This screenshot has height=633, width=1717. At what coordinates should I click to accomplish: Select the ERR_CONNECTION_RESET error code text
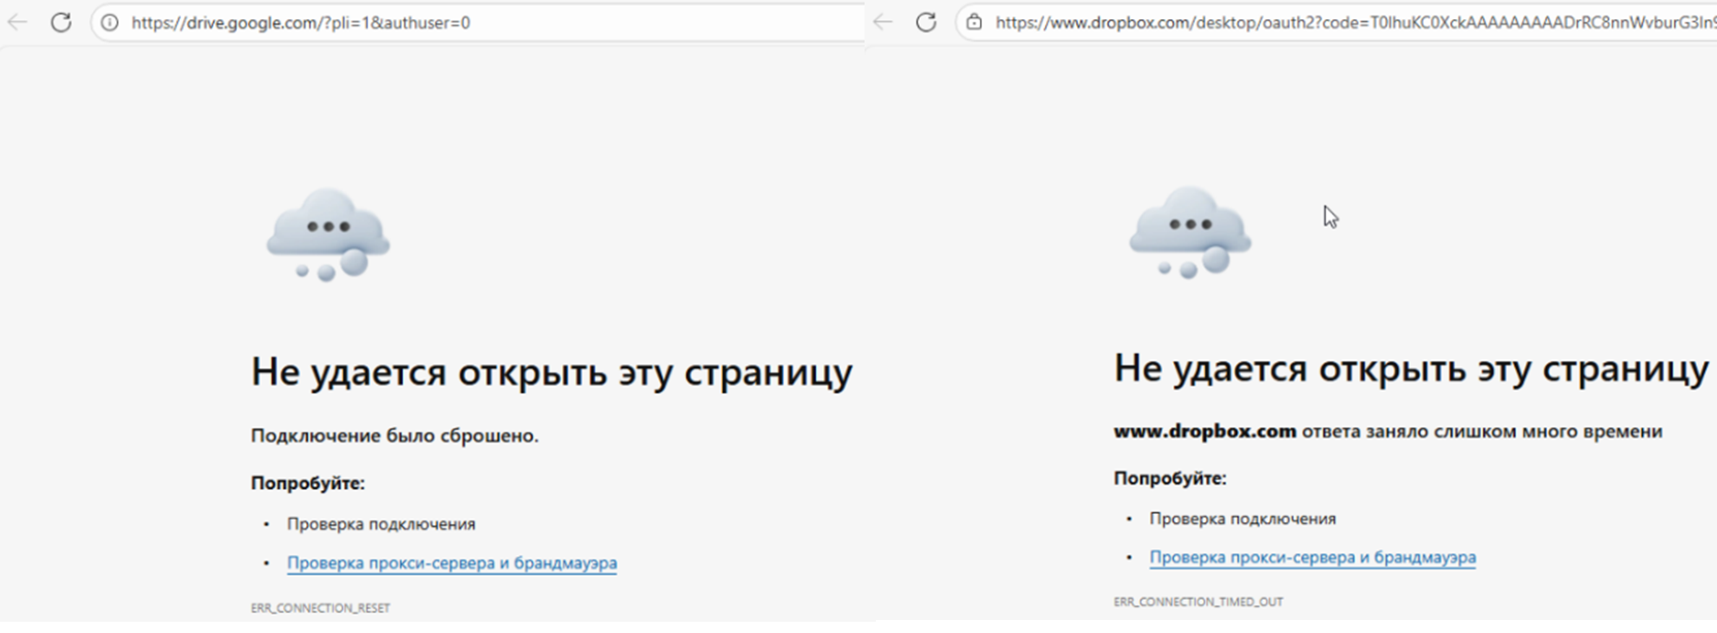[x=321, y=608]
